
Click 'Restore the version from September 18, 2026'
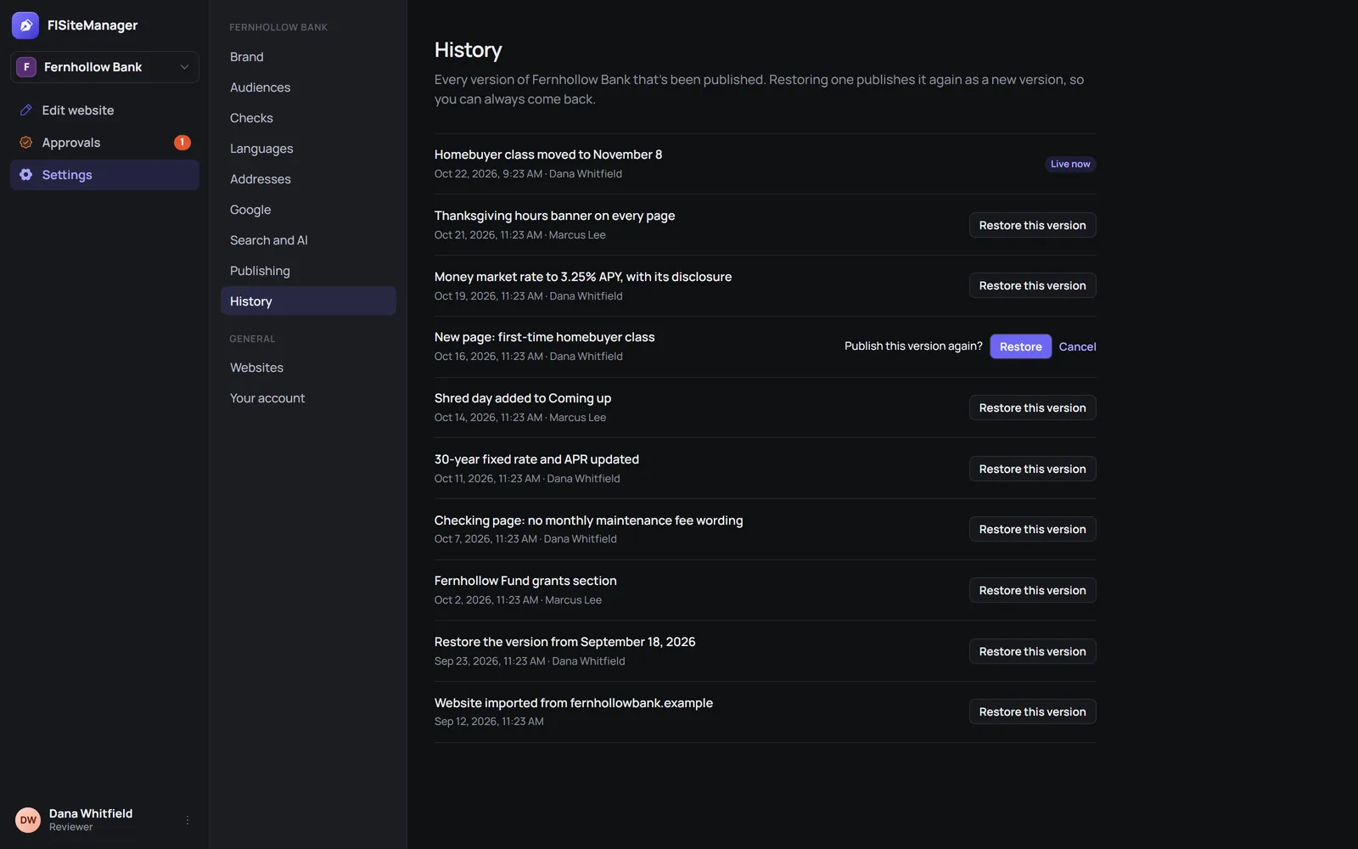pyautogui.click(x=565, y=642)
